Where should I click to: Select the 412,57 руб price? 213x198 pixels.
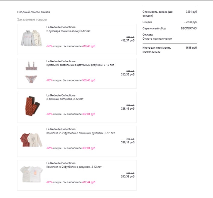click(128, 41)
